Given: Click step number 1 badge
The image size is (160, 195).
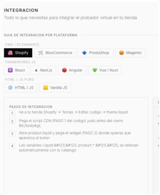Looking at the screenshot, I should click(12, 113).
